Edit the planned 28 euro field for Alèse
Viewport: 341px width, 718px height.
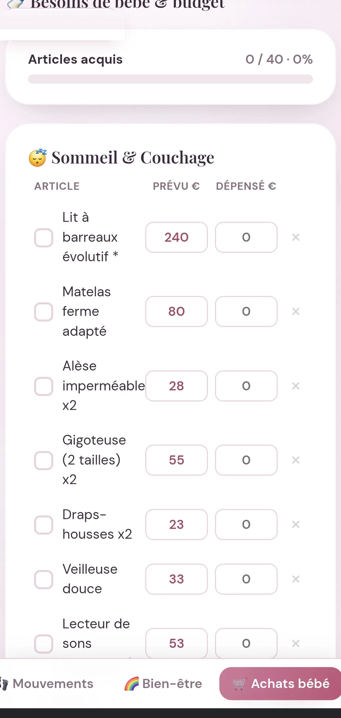tap(176, 386)
